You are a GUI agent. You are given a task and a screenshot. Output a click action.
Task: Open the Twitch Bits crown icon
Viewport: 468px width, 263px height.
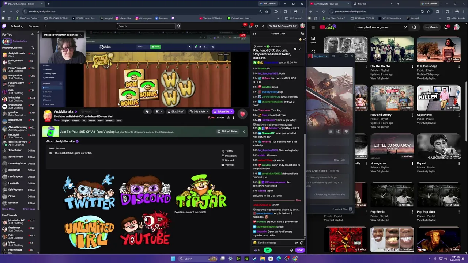[263, 26]
